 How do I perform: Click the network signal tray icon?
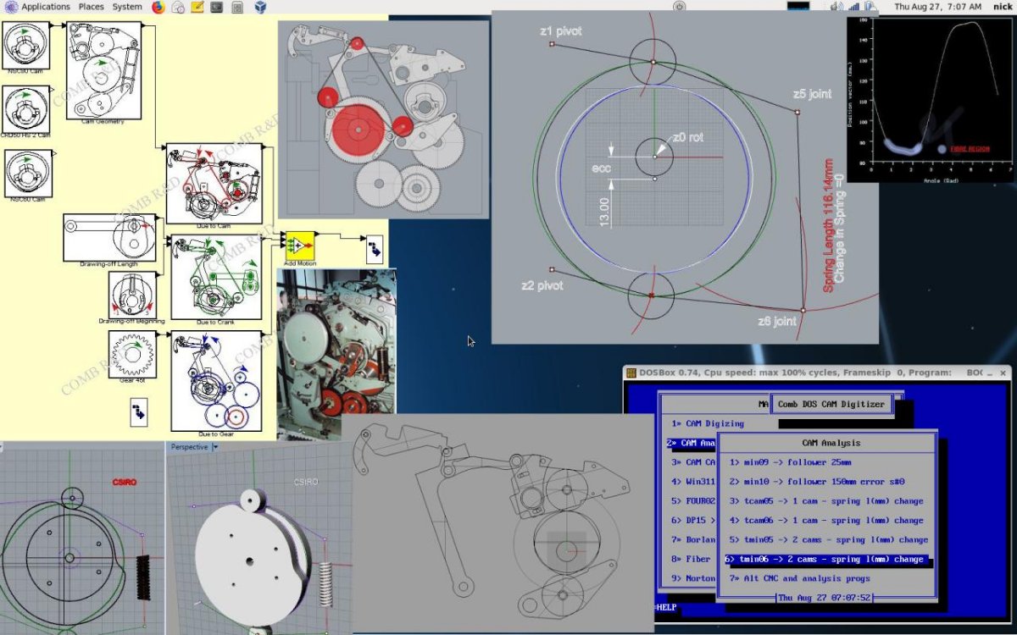(x=854, y=7)
